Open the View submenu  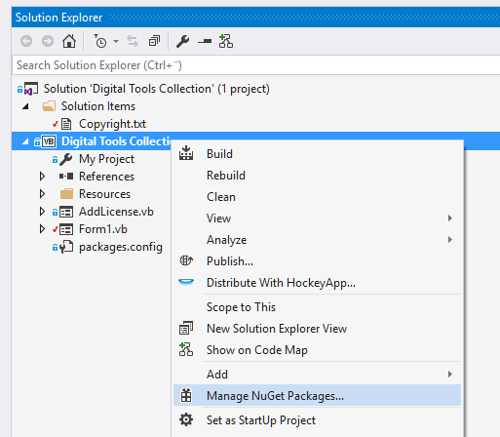coord(317,218)
